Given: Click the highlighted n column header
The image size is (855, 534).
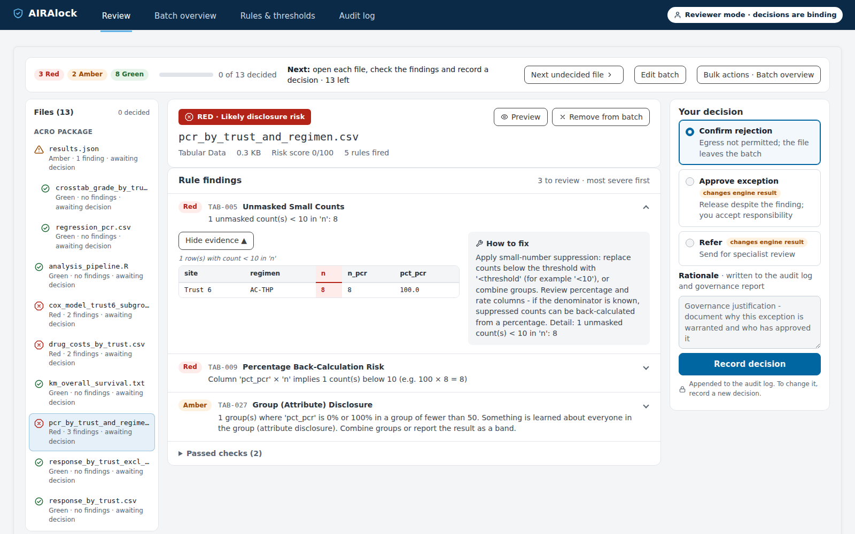Looking at the screenshot, I should coord(329,273).
